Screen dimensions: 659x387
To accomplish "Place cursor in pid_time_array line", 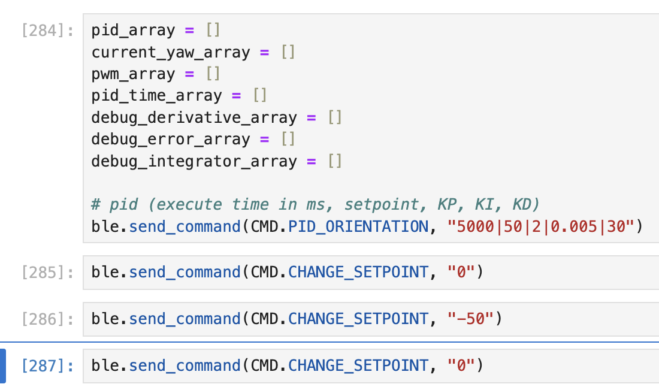I will tap(179, 95).
